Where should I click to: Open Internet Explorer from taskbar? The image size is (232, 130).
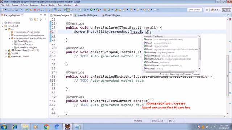[x=14, y=127]
